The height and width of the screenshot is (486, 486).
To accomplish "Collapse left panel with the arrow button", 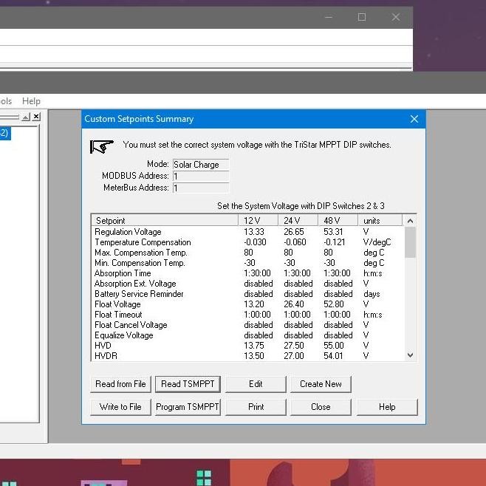I will tap(25, 117).
